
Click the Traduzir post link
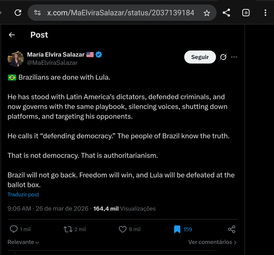(23, 195)
